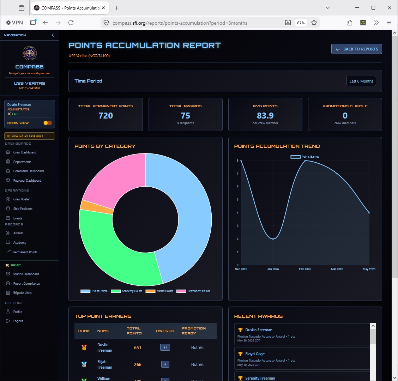This screenshot has width=398, height=381.
Task: Open Marine Dashboard link
Action: pyautogui.click(x=26, y=274)
